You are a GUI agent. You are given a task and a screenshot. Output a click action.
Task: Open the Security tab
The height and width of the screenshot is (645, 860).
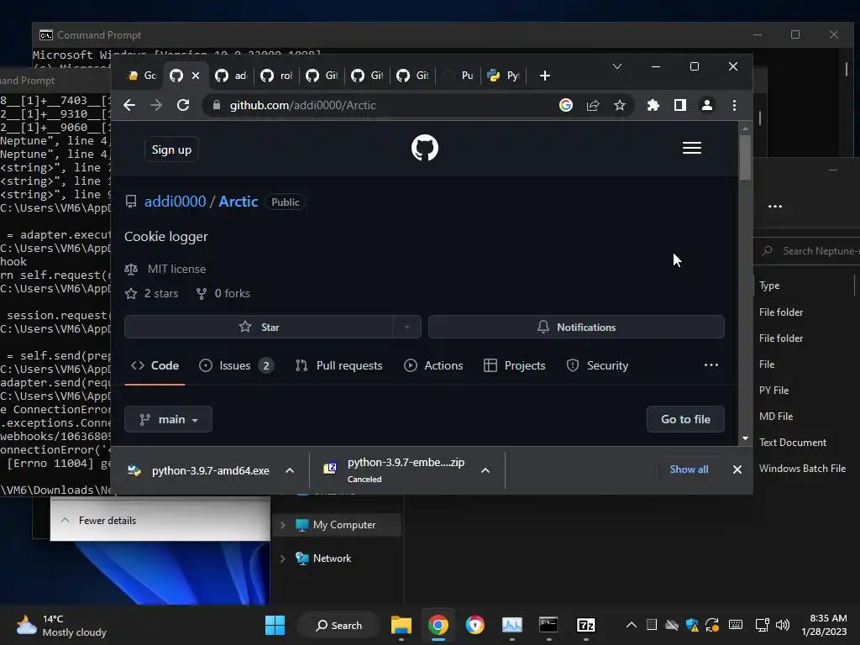click(597, 366)
